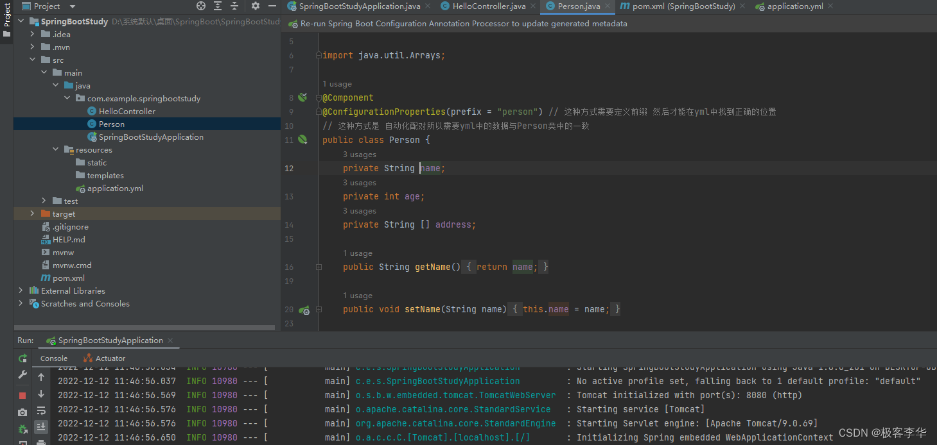
Task: Click the Rerun application icon in Run panel
Action: click(22, 358)
